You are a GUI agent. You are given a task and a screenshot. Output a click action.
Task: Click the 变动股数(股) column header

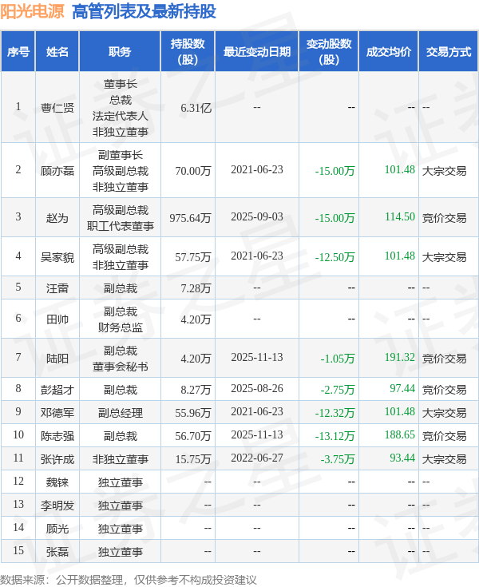coord(328,52)
